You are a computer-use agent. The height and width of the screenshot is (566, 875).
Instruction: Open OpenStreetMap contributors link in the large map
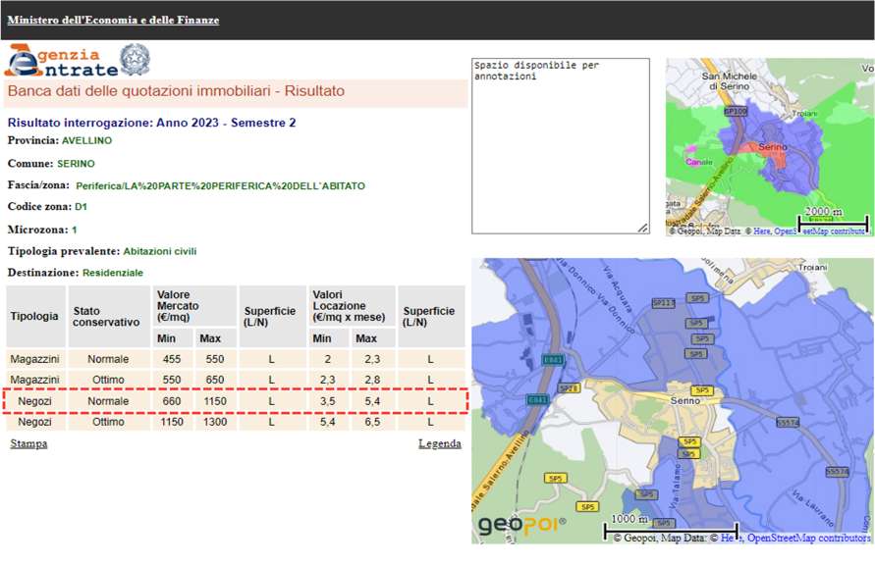pos(808,538)
